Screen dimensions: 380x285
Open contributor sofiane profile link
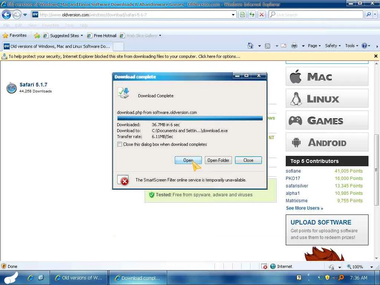(293, 171)
